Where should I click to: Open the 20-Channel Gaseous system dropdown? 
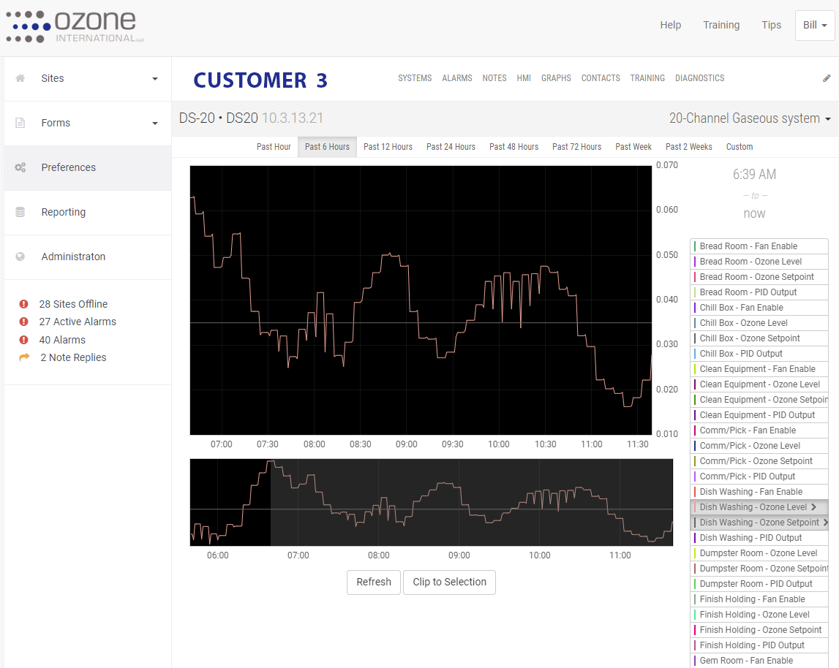(x=747, y=118)
